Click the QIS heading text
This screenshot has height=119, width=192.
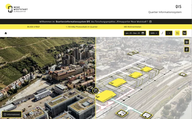pyautogui.click(x=178, y=7)
